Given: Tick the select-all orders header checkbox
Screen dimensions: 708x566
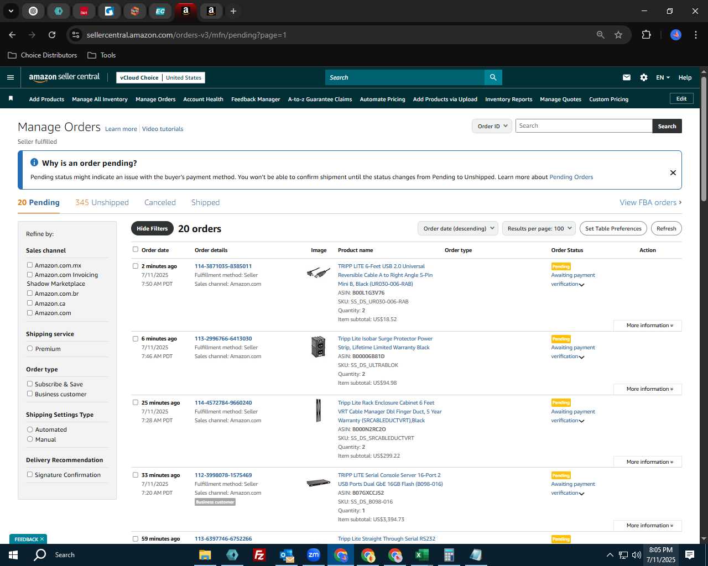Looking at the screenshot, I should (136, 249).
